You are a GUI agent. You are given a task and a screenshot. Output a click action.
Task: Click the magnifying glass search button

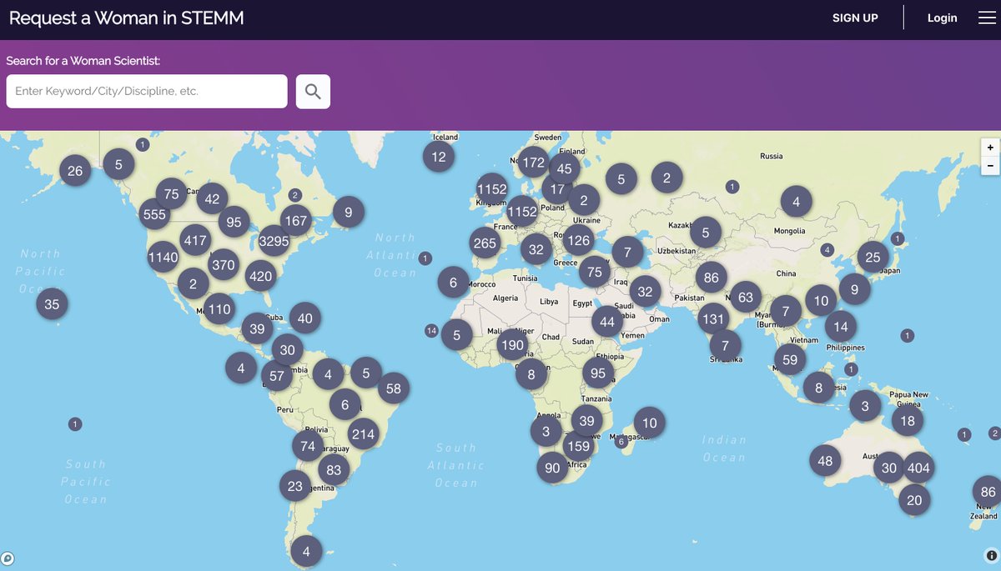point(313,92)
